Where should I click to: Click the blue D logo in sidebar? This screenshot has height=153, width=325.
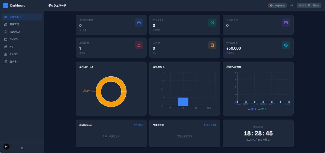5,5
